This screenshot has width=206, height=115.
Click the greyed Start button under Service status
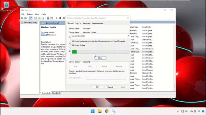coord(75,66)
